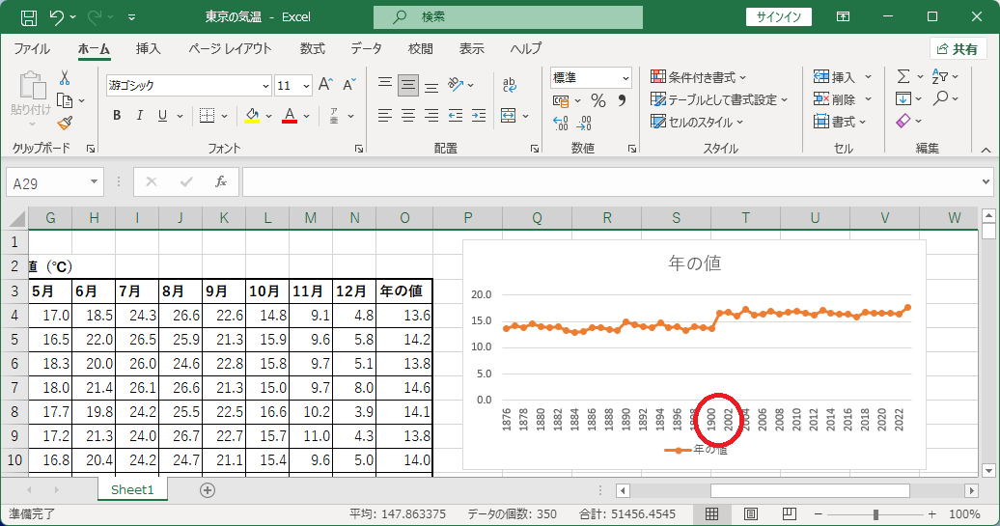Click the Percent Style icon

[x=597, y=100]
